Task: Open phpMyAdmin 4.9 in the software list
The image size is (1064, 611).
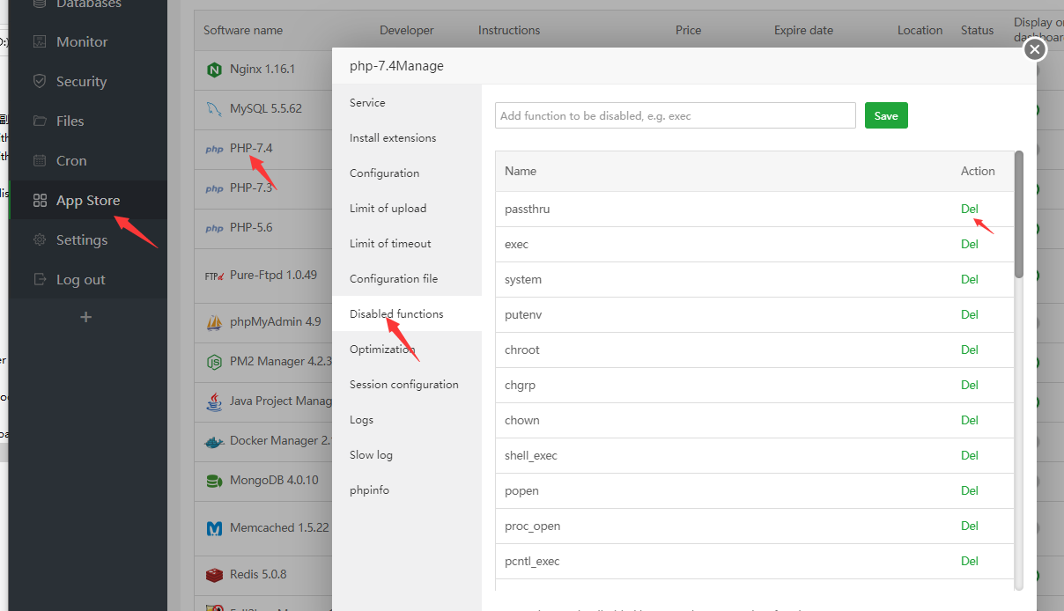Action: (x=276, y=321)
